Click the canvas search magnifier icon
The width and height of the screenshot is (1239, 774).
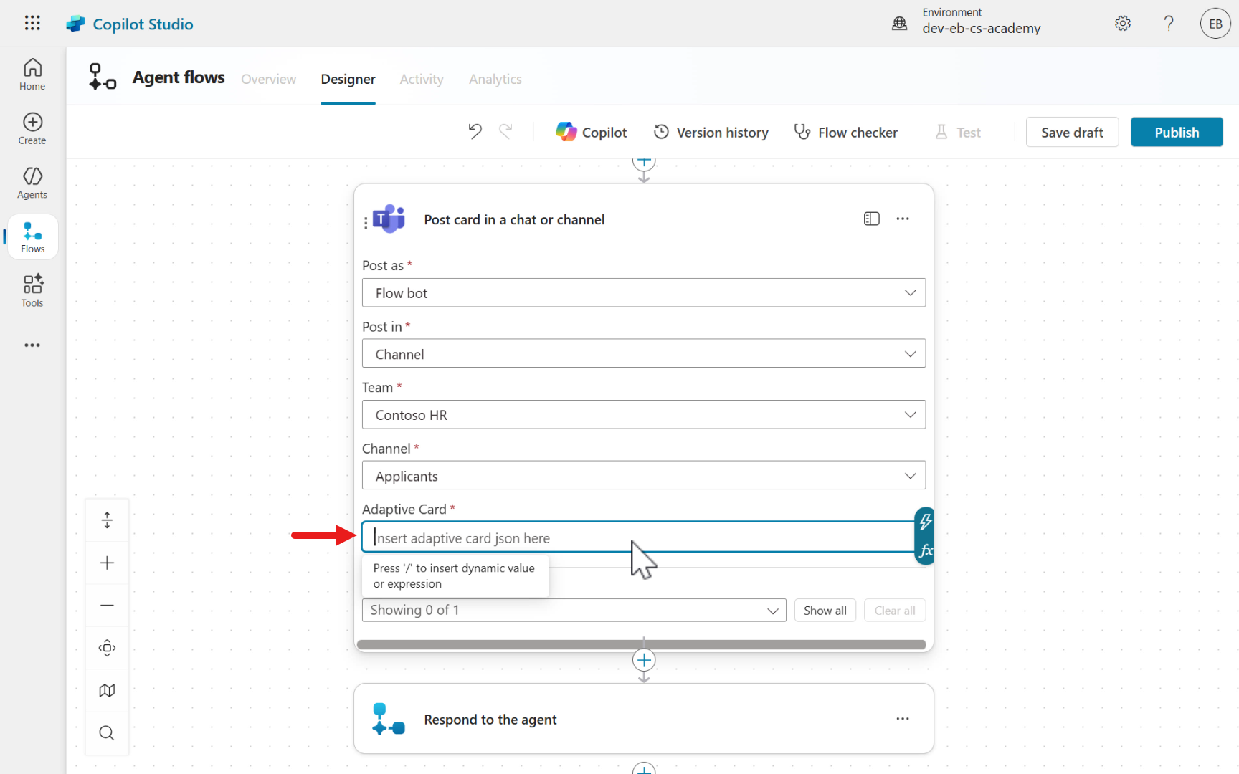(107, 733)
